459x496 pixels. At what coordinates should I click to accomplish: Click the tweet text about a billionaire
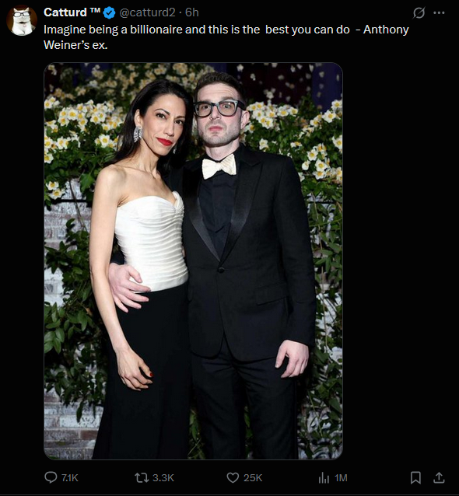[226, 37]
